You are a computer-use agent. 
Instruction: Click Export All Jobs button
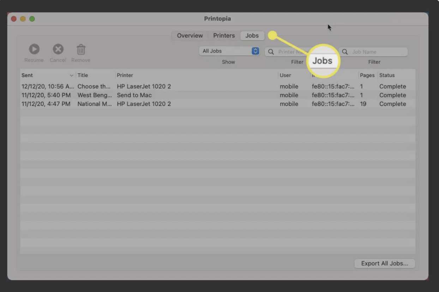tap(384, 263)
